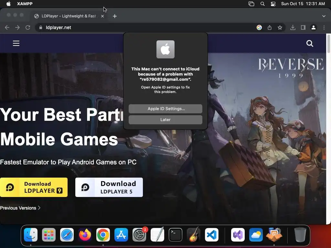The height and width of the screenshot is (248, 331).
Task: Open Weather app in the Dock
Action: pyautogui.click(x=256, y=235)
